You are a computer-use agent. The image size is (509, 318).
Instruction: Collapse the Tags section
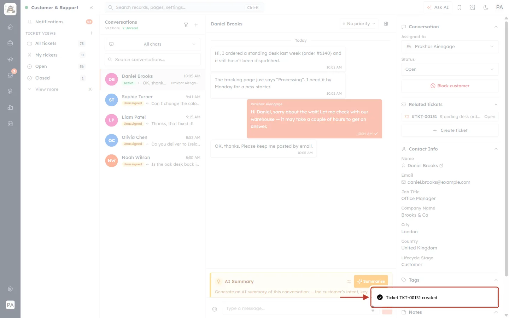click(x=496, y=280)
